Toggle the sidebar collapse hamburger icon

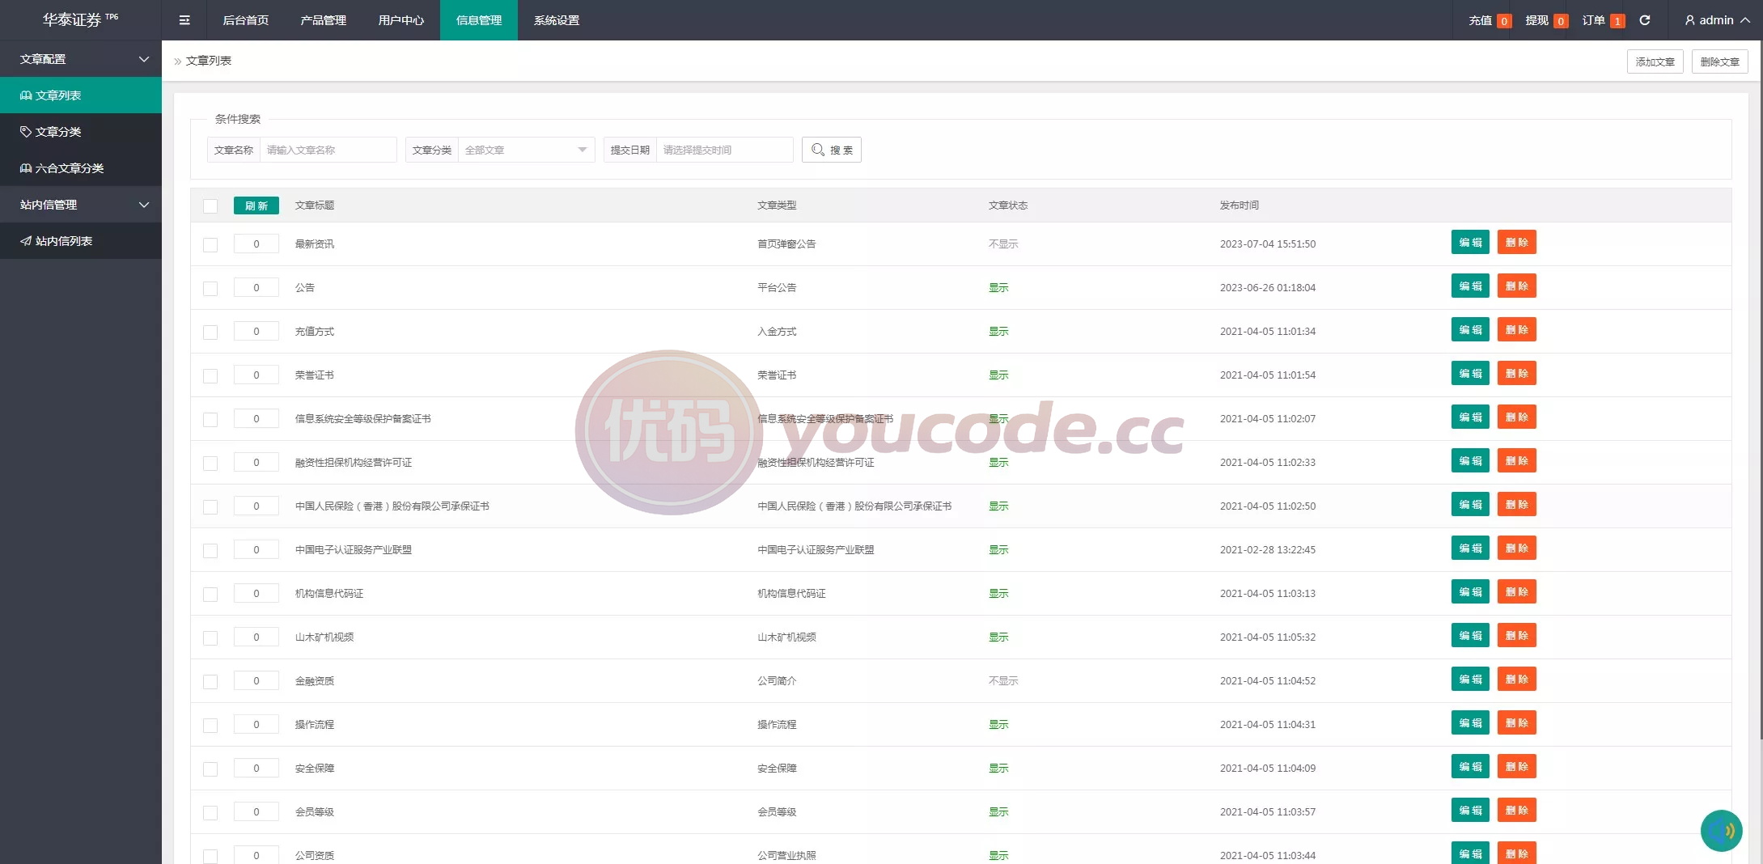[184, 20]
